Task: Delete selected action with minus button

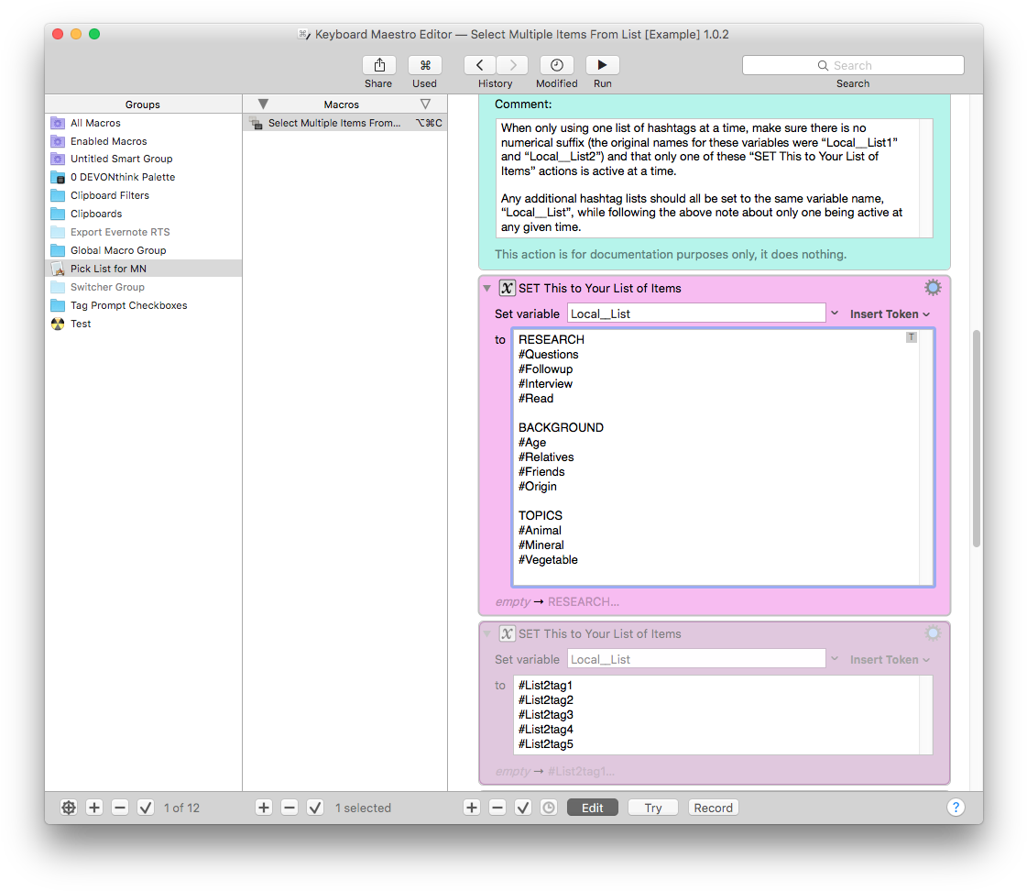Action: pos(497,808)
